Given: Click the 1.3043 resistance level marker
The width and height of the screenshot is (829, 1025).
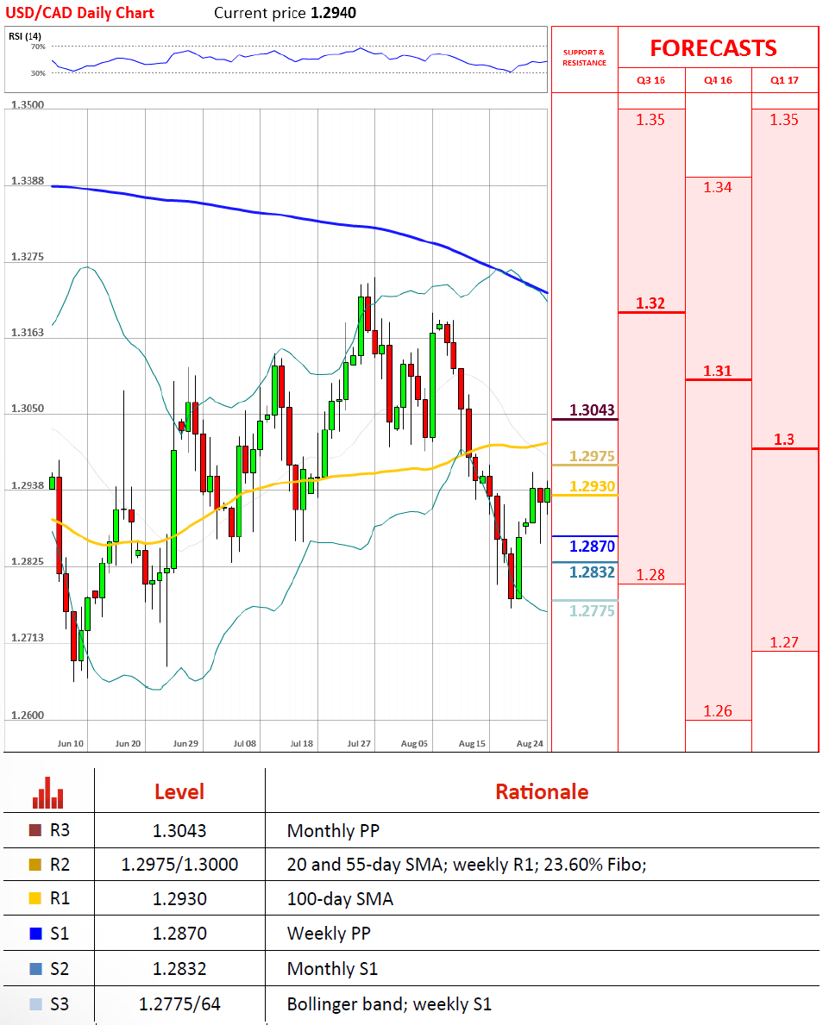Looking at the screenshot, I should pyautogui.click(x=592, y=409).
